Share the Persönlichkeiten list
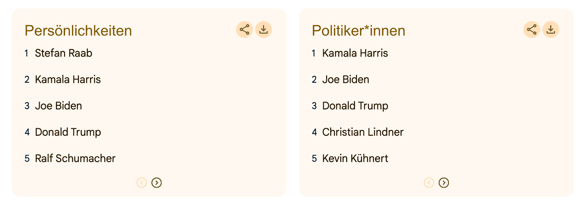The height and width of the screenshot is (206, 582). coord(245,30)
